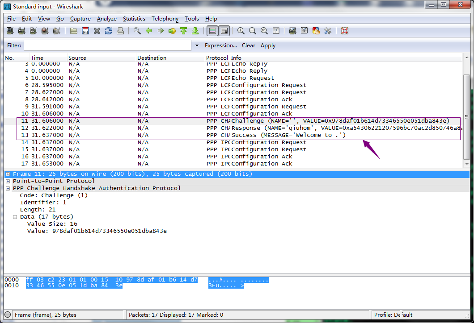Screen dimensions: 474x323
Task: Restart the live capture
Action: pos(56,31)
